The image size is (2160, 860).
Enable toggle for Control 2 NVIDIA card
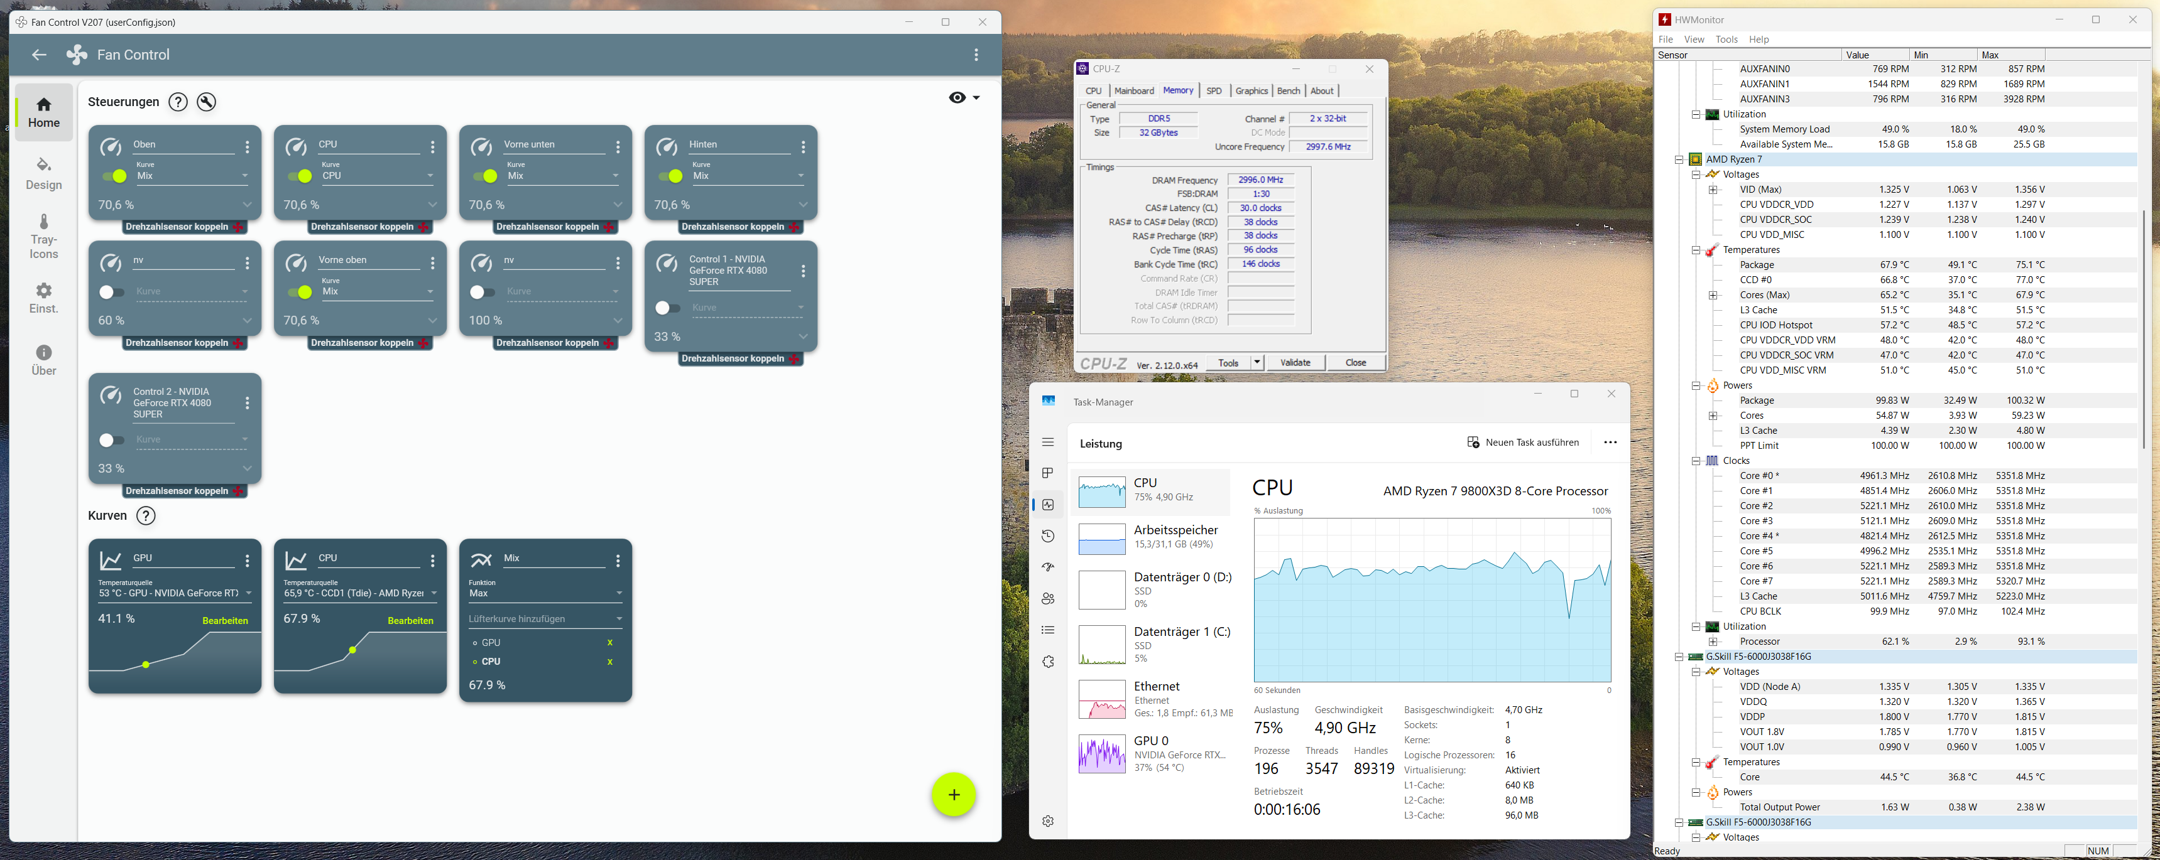click(x=111, y=441)
